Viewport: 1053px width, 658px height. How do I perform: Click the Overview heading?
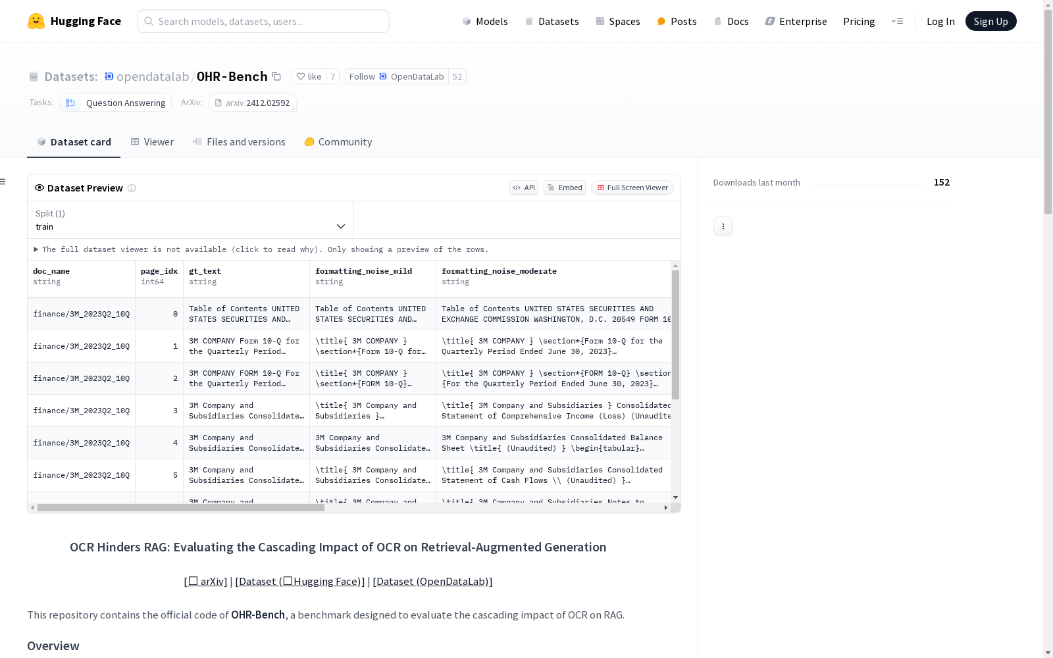point(53,645)
